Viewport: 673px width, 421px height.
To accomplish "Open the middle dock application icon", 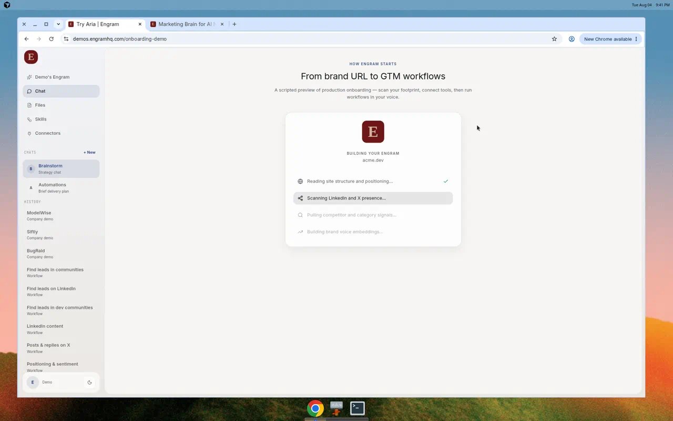I will (336, 408).
